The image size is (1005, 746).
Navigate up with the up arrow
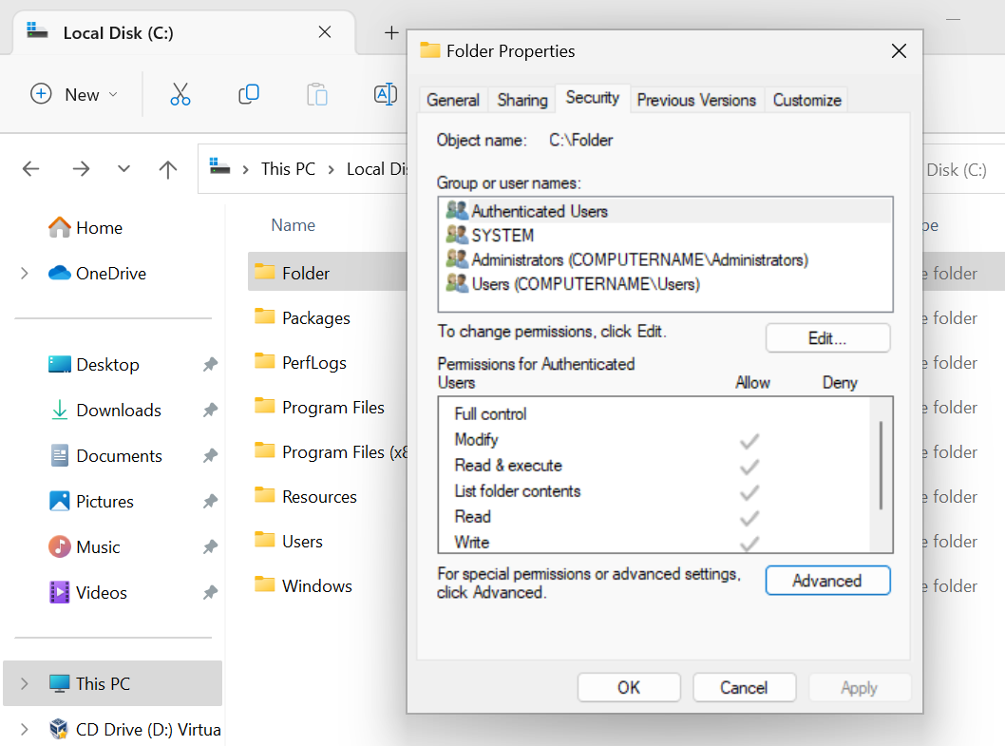[x=168, y=169]
